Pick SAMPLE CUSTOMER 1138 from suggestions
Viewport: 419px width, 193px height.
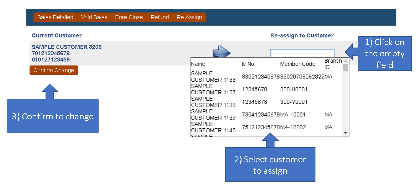[x=266, y=102]
